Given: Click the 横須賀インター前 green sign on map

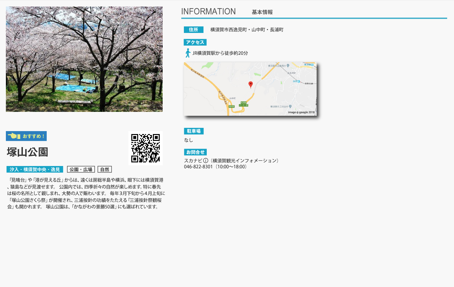Looking at the screenshot, I should click(243, 104).
